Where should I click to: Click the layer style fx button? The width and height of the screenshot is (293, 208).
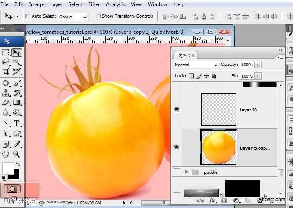pyautogui.click(x=212, y=201)
